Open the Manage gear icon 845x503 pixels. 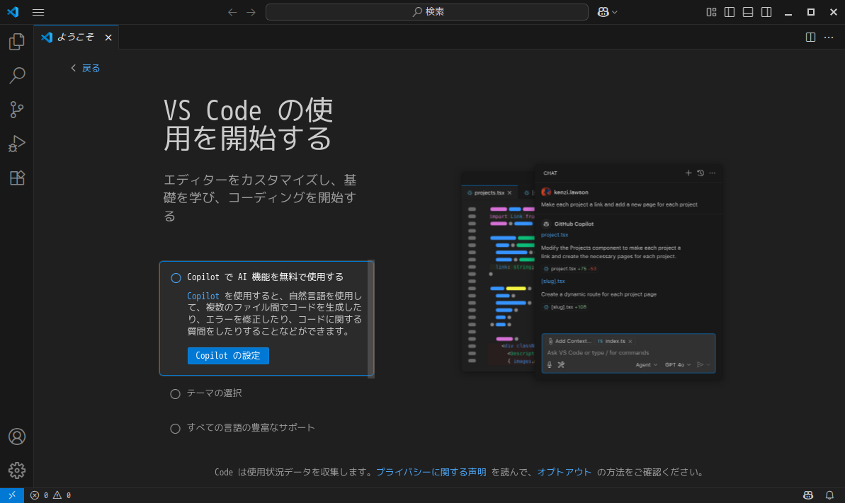[16, 470]
